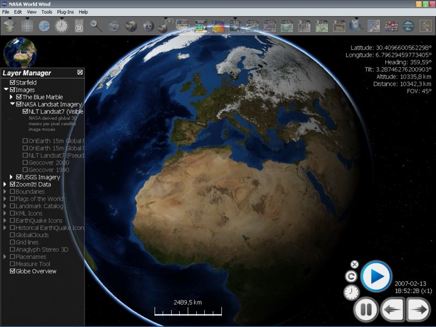
Task: Close the Layer Manager panel
Action: tap(80, 72)
